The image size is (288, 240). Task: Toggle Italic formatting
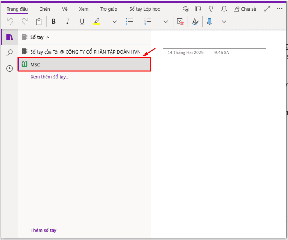click(x=68, y=22)
